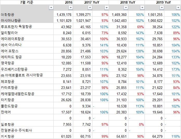Image resolution: width=181 pixels, height=139 pixels.
Task: Click the 143% YoY for 알리탈리아
Action: pyautogui.click(x=140, y=33)
